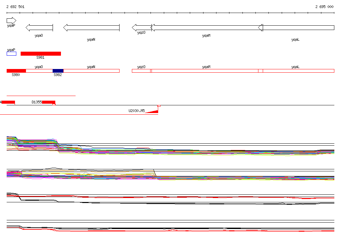
Task: Select the yqaN gene arrow
Action: pyautogui.click(x=91, y=28)
